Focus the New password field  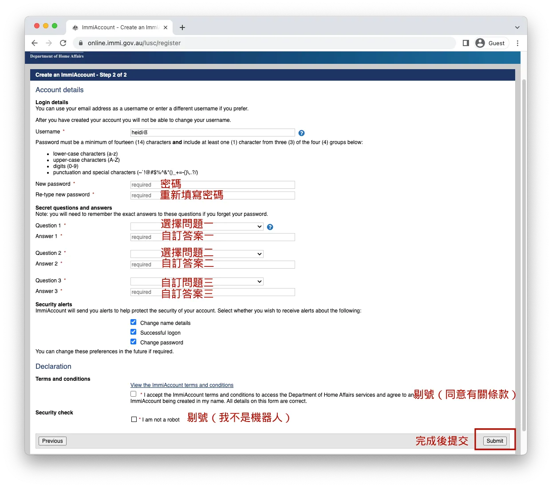213,185
